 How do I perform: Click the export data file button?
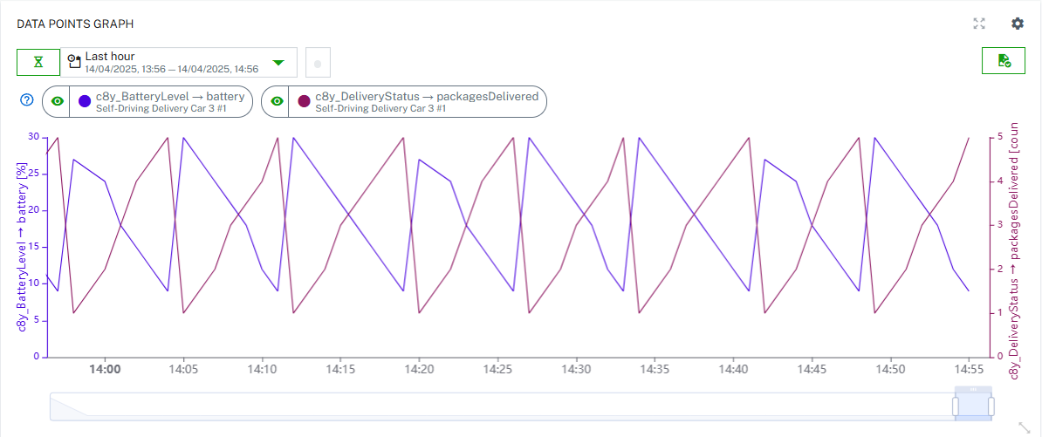pos(1003,61)
